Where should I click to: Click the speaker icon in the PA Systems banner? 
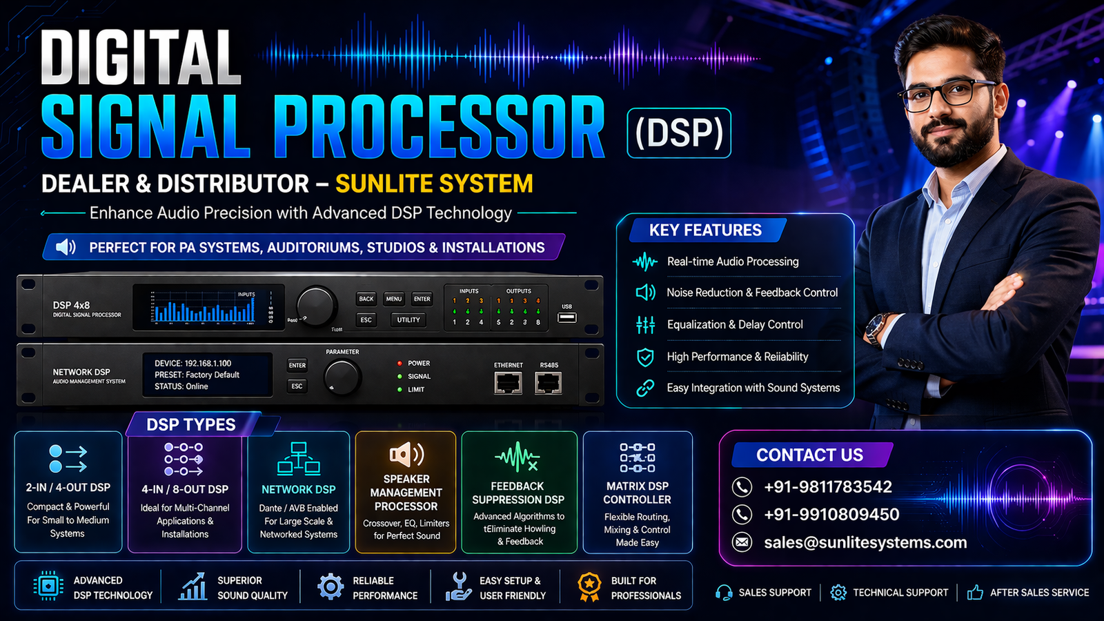click(66, 247)
